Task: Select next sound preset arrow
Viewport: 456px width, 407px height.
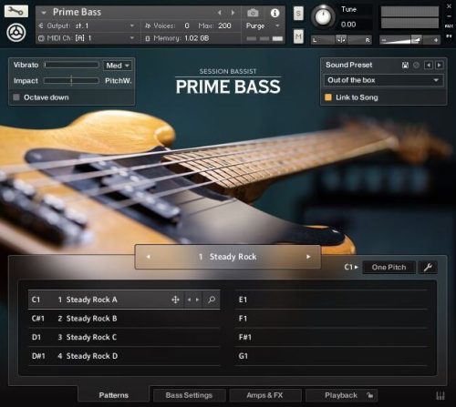Action: [440, 65]
